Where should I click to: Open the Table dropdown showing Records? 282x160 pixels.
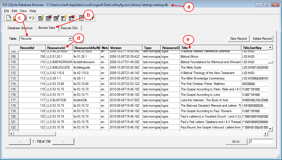pos(70,39)
